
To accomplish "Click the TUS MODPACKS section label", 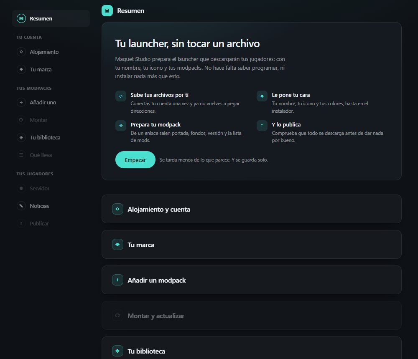I will (34, 88).
